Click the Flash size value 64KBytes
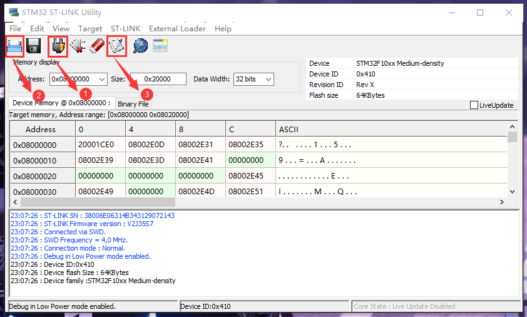Image resolution: width=527 pixels, height=317 pixels. tap(371, 95)
